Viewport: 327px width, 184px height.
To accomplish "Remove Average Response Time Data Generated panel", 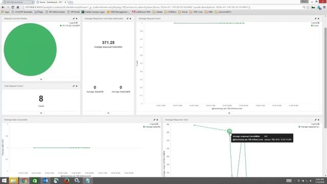I will (130, 18).
